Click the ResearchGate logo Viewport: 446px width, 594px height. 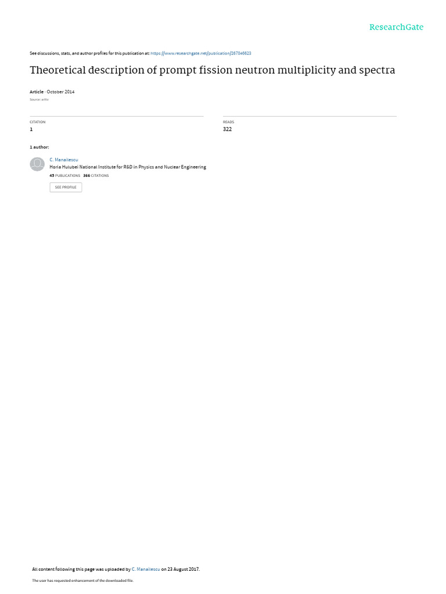coord(396,27)
